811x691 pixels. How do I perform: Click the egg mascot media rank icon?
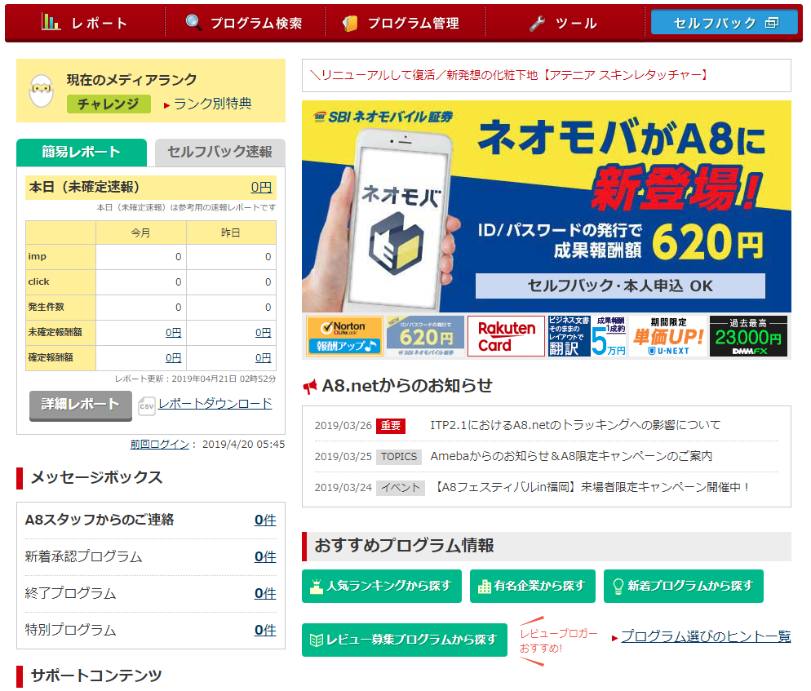42,91
